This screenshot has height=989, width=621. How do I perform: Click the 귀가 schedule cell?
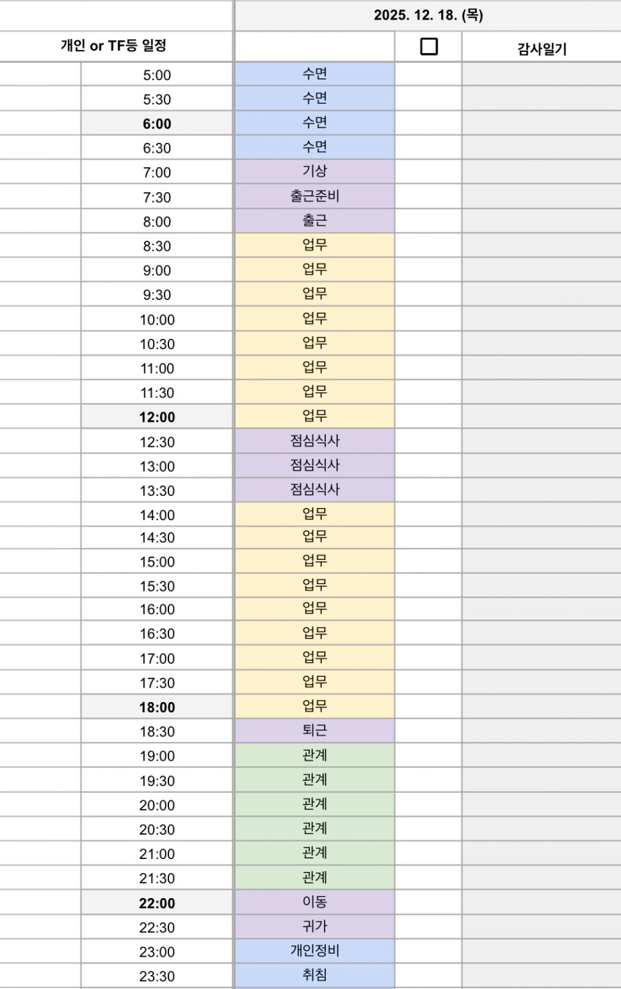pyautogui.click(x=315, y=926)
